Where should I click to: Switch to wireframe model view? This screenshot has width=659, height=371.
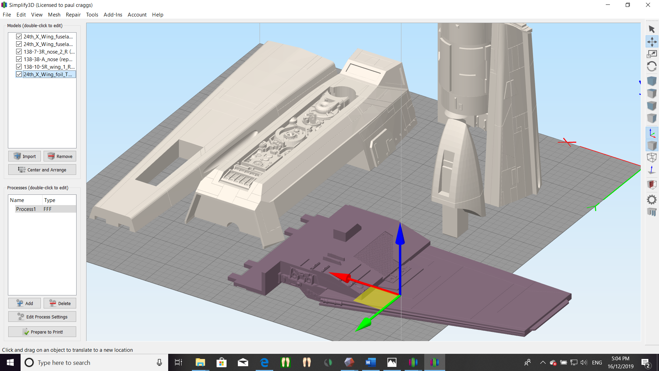(x=651, y=158)
